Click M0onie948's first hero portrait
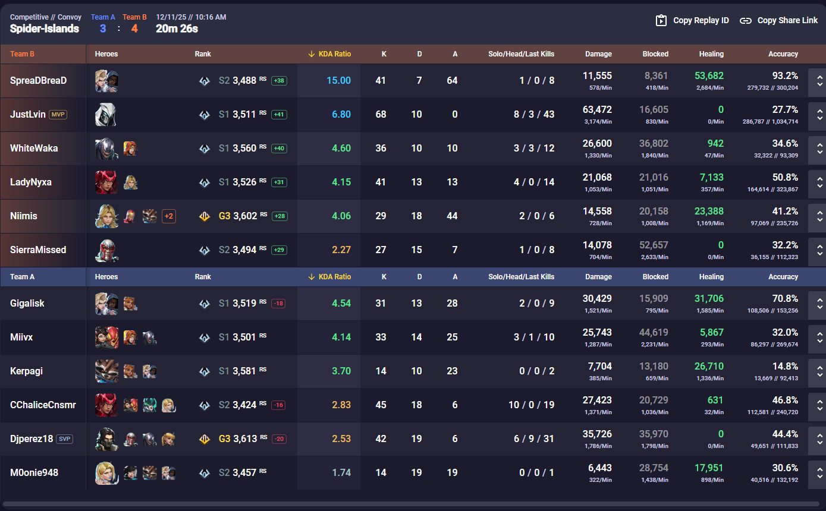This screenshot has width=826, height=511. (x=106, y=472)
